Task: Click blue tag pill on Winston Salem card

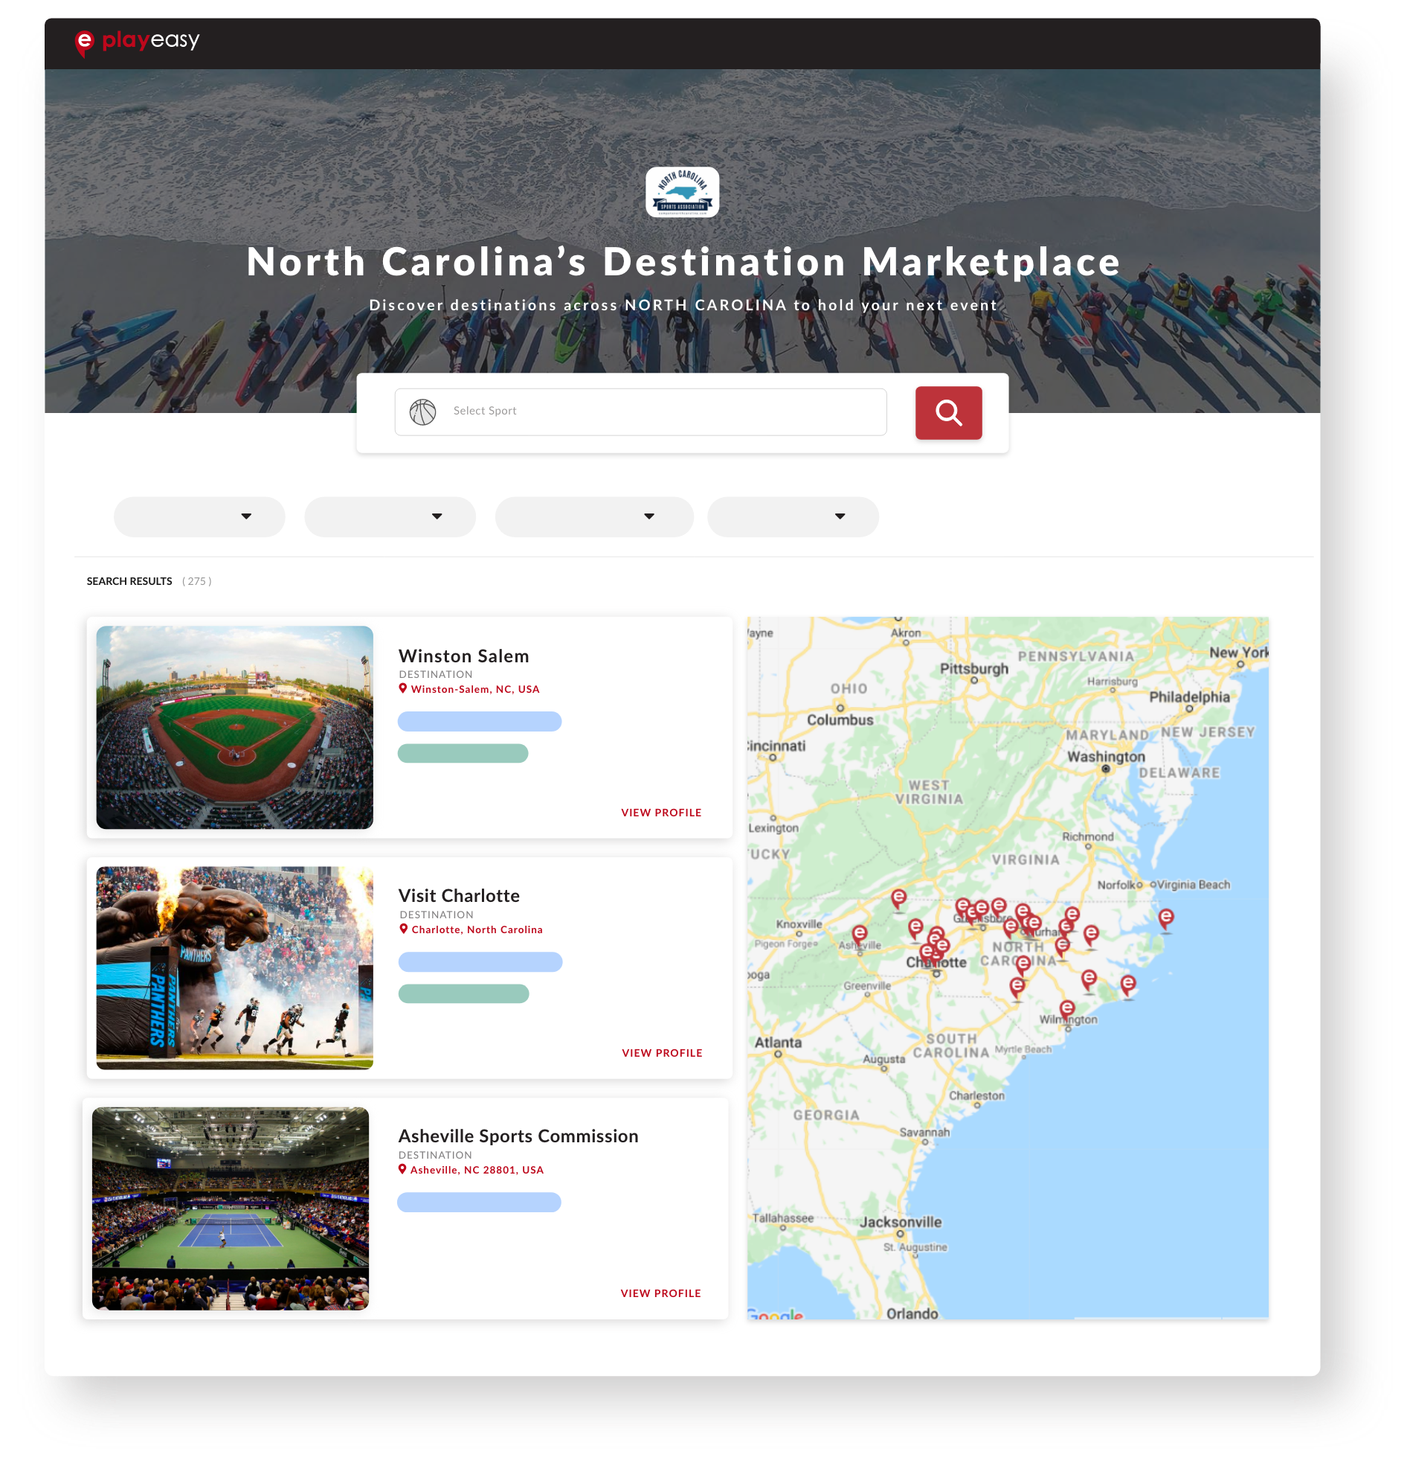Action: click(x=480, y=722)
